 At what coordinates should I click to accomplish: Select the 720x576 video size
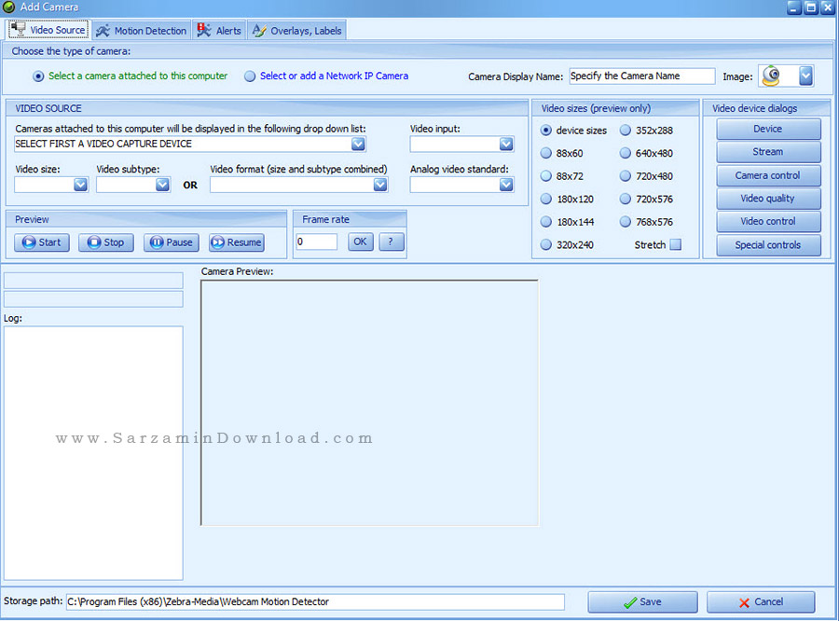(x=626, y=200)
